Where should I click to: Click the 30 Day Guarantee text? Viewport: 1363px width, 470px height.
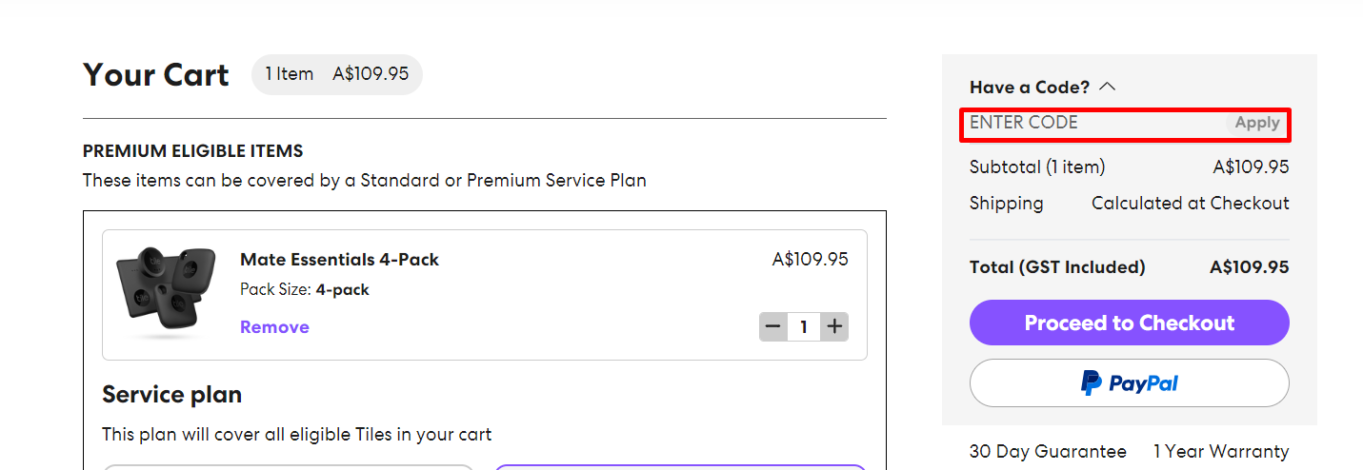(1048, 452)
